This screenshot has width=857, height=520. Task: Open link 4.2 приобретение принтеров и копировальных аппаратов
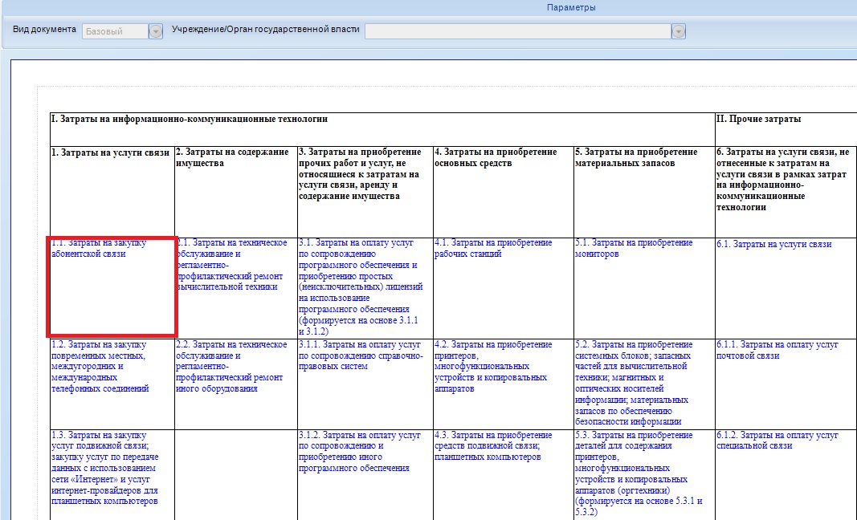click(x=493, y=367)
